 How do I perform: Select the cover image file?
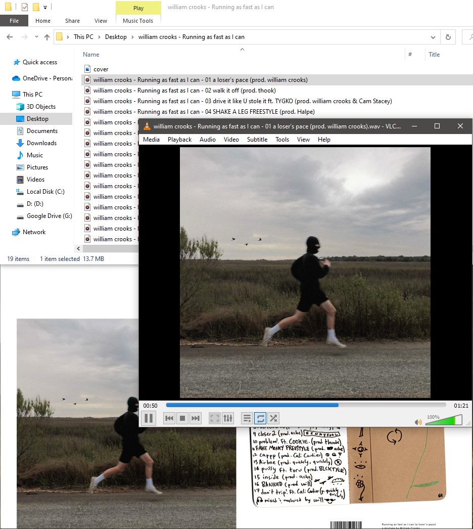(x=101, y=69)
